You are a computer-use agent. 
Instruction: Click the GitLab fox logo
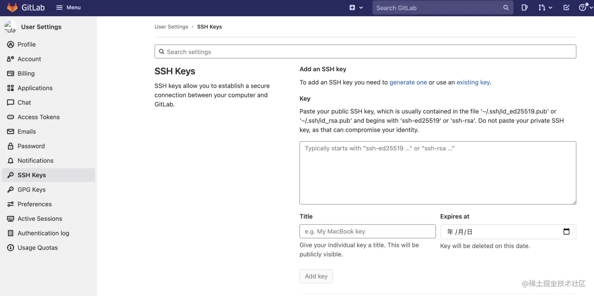12,8
